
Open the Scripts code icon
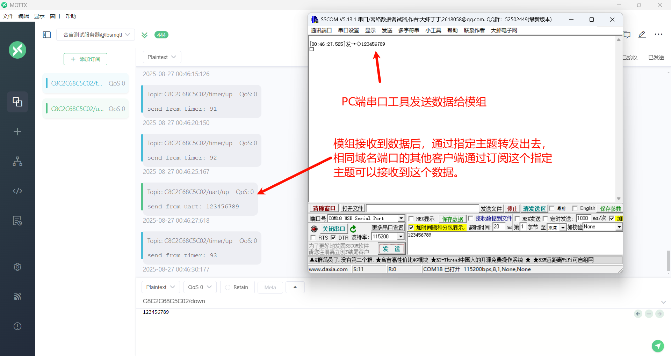(x=17, y=191)
